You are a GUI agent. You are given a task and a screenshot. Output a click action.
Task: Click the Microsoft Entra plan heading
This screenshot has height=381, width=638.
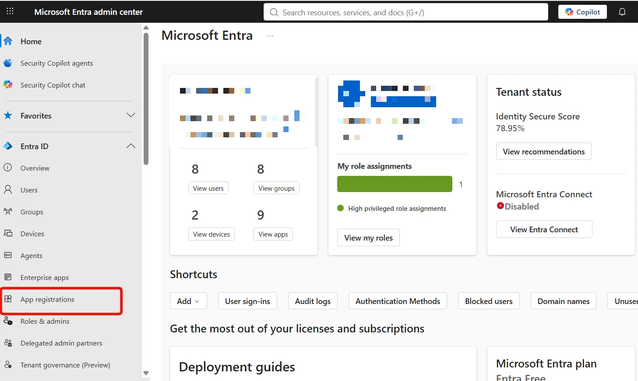point(546,364)
